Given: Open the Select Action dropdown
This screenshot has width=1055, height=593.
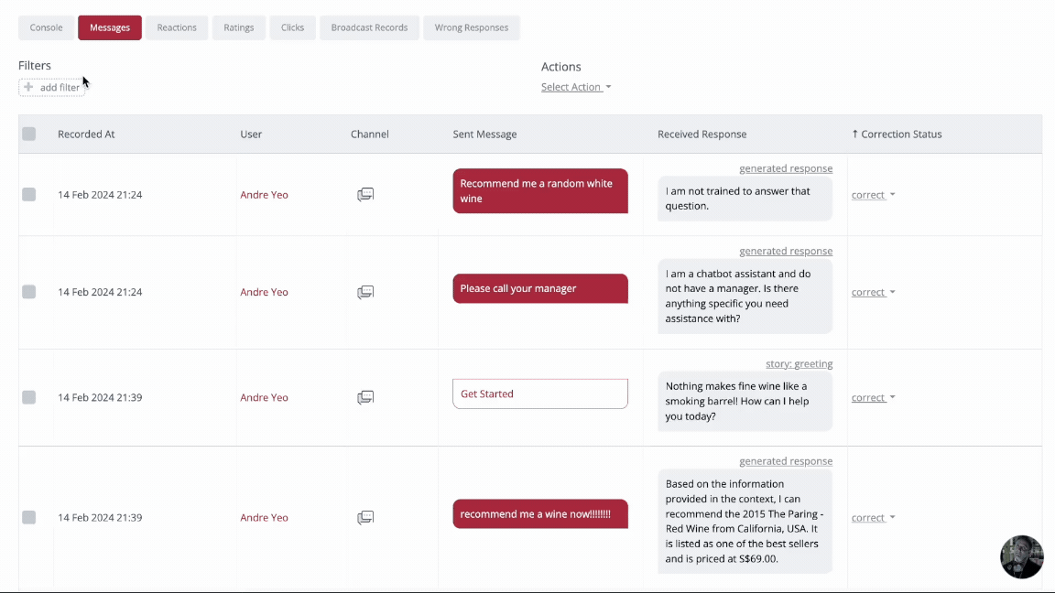Looking at the screenshot, I should tap(575, 87).
